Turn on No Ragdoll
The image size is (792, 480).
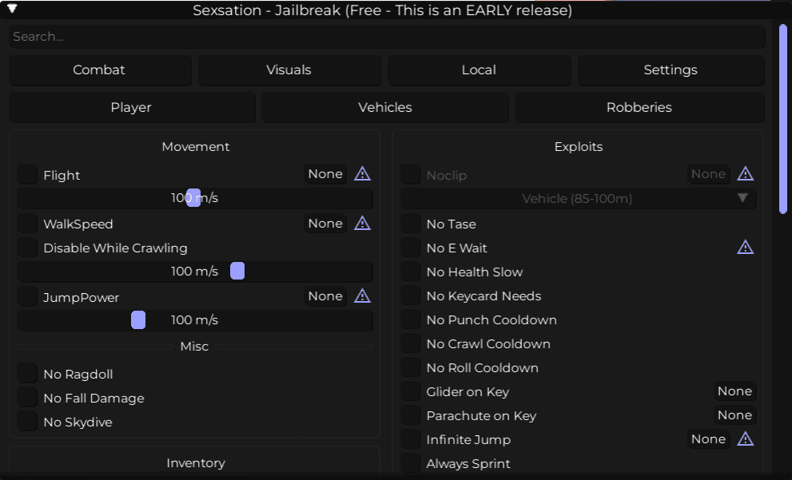[x=27, y=374]
